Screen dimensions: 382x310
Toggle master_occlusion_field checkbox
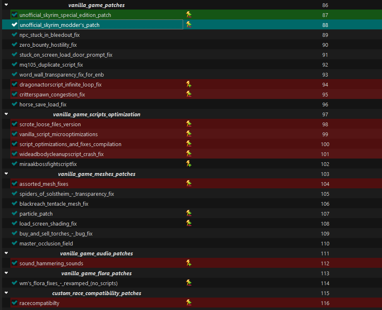(15, 243)
